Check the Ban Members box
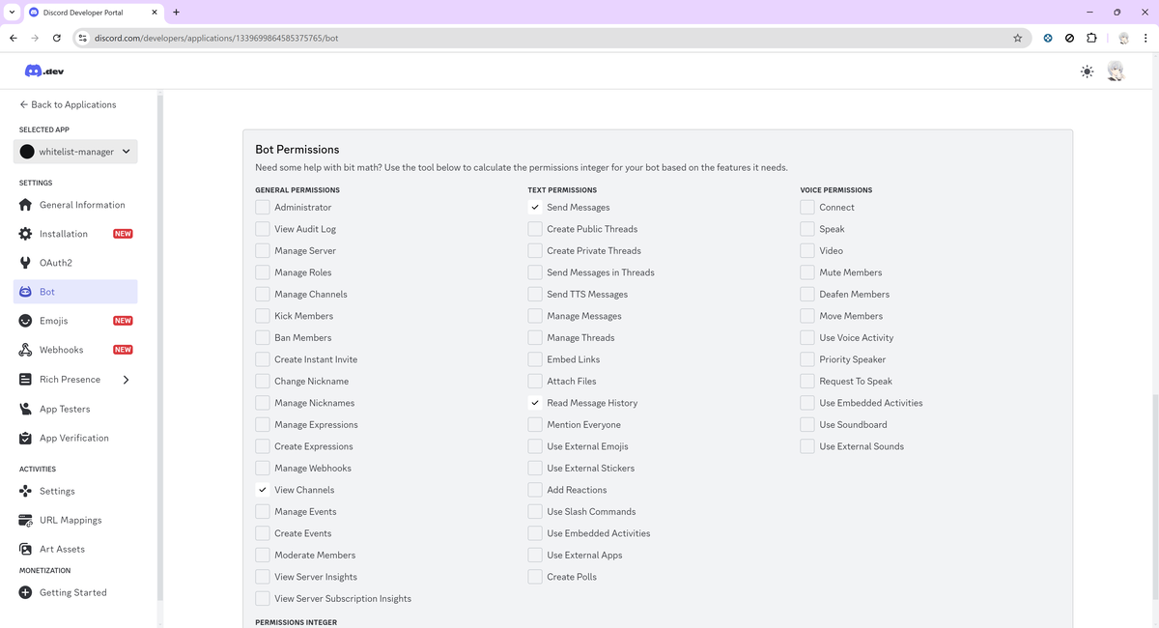This screenshot has width=1159, height=628. coord(263,338)
